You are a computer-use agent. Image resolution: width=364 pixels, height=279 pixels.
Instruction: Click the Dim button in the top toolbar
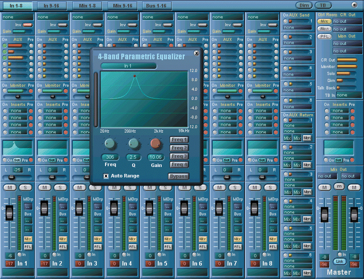pyautogui.click(x=304, y=5)
